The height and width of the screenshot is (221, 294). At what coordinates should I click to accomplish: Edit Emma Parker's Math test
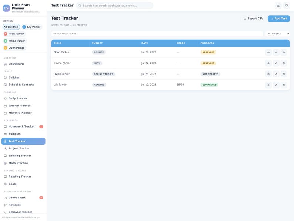click(276, 63)
